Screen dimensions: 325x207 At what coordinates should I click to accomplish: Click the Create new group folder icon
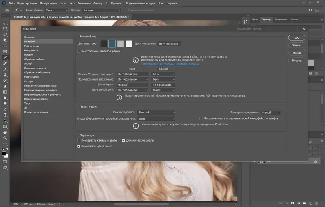click(305, 203)
